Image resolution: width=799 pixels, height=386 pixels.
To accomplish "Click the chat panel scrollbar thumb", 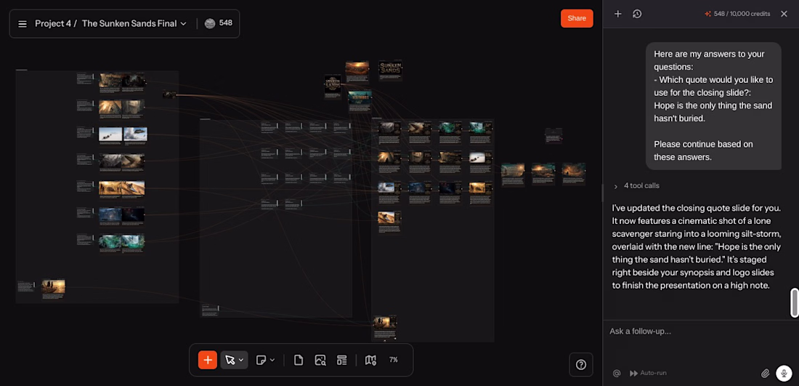I will (x=794, y=302).
